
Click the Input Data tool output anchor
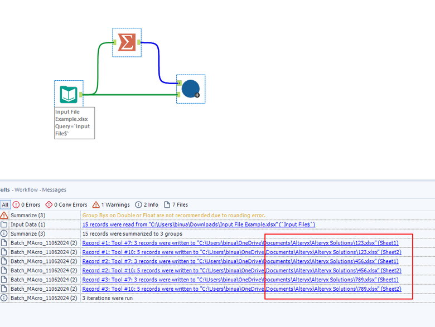(x=81, y=95)
